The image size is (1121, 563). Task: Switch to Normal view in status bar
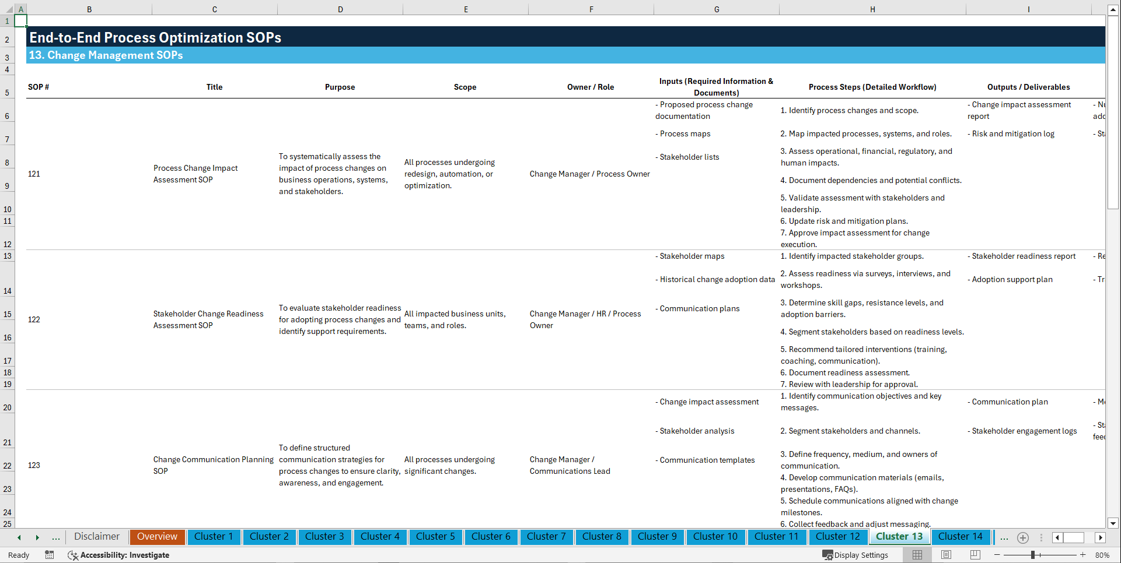tap(917, 555)
